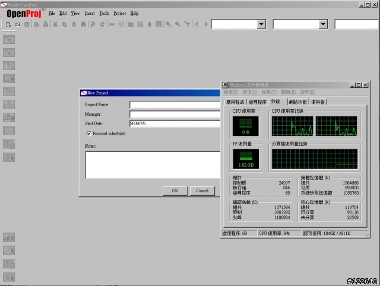Open 關機(U) menu in Task Manager
380x286 pixels.
pyautogui.click(x=288, y=92)
